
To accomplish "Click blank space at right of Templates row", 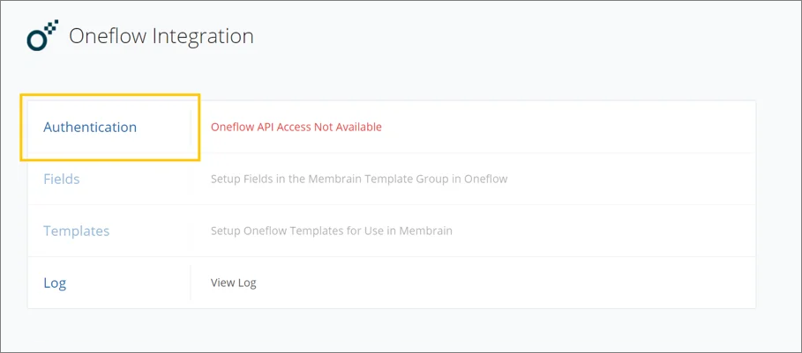I will (x=603, y=231).
